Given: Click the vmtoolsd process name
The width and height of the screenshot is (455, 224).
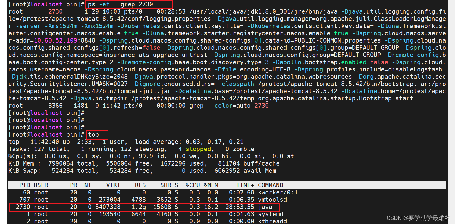Looking at the screenshot, I should (272, 200).
